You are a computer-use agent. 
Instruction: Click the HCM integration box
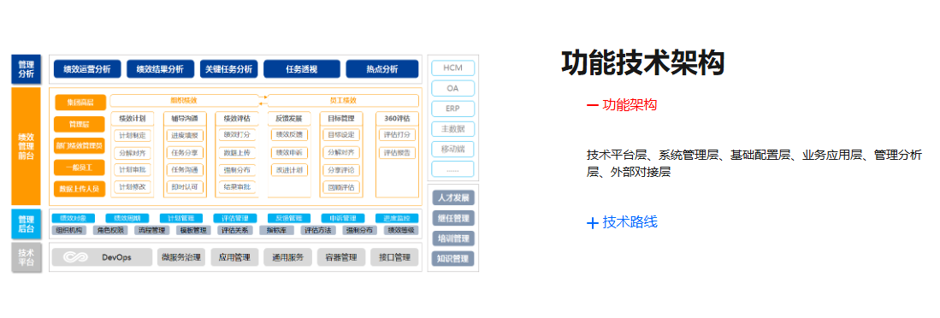(x=453, y=68)
